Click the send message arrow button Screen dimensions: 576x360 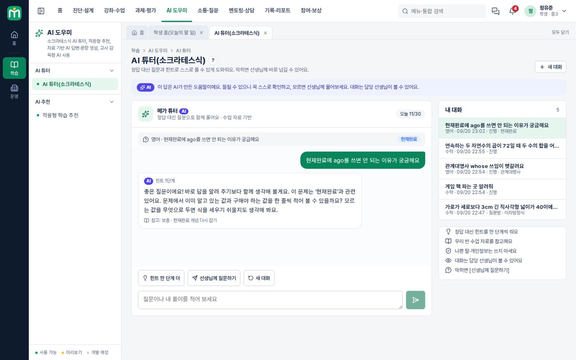(416, 300)
